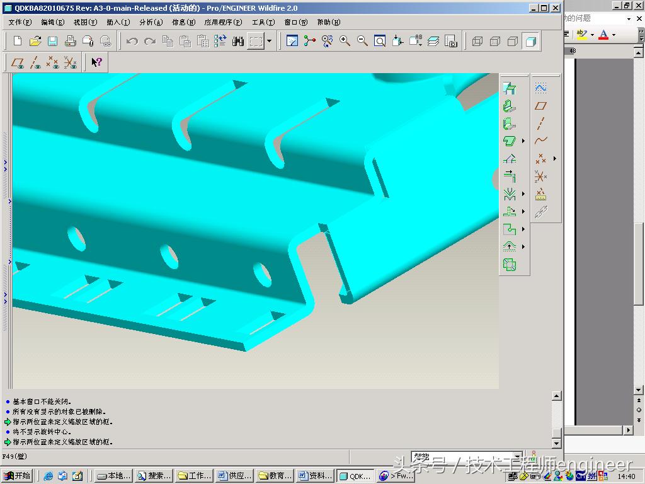Open a file using the folder icon
The image size is (645, 484).
[35, 41]
